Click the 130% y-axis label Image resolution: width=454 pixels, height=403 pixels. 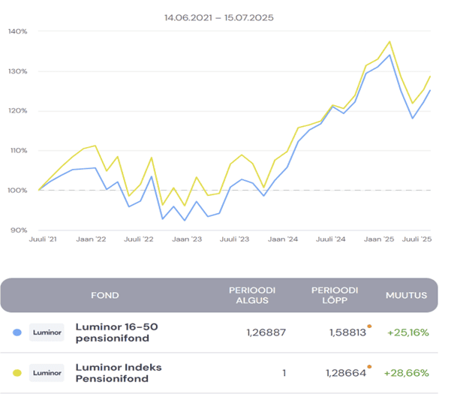coord(18,71)
